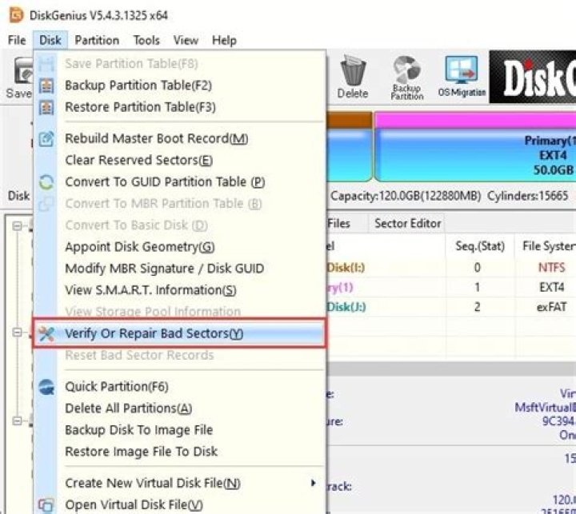Click the Restore Partition Table menu icon
The width and height of the screenshot is (576, 514).
click(x=46, y=108)
